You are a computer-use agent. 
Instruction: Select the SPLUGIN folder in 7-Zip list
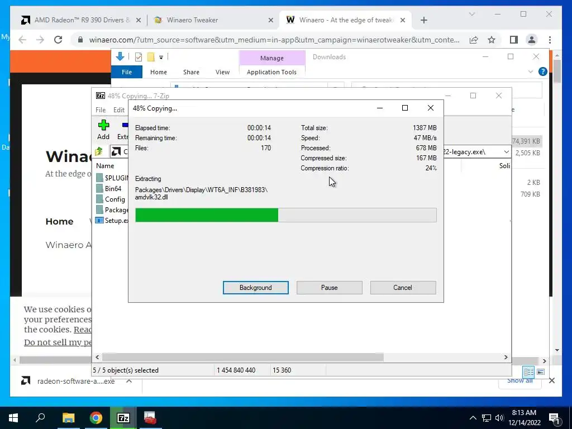click(112, 178)
